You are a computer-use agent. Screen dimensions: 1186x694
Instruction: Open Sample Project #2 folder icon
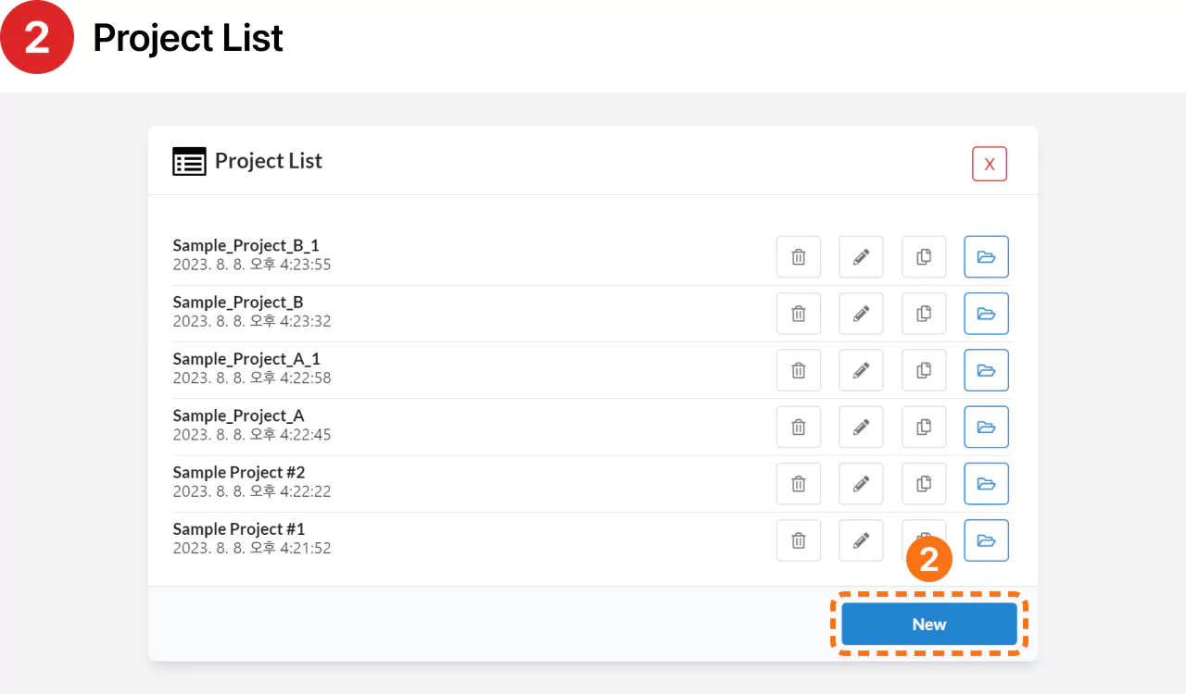click(x=986, y=483)
